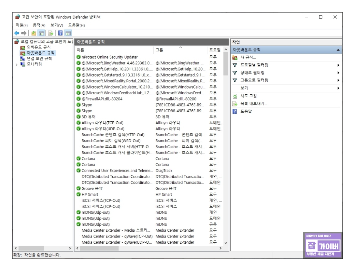Viewport: 355px width, 271px height.
Task: Click the rule list vertical scrollbar thumb
Action: (226, 64)
